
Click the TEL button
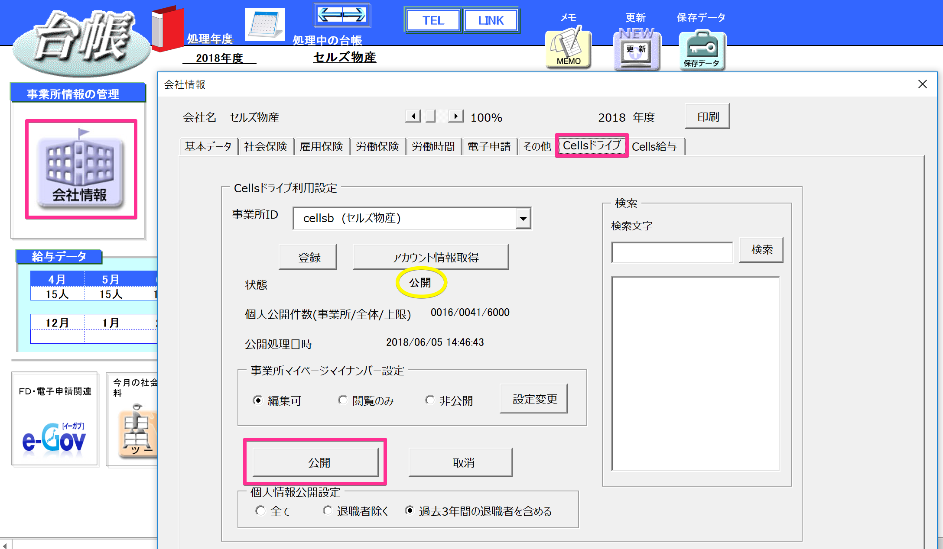(433, 20)
